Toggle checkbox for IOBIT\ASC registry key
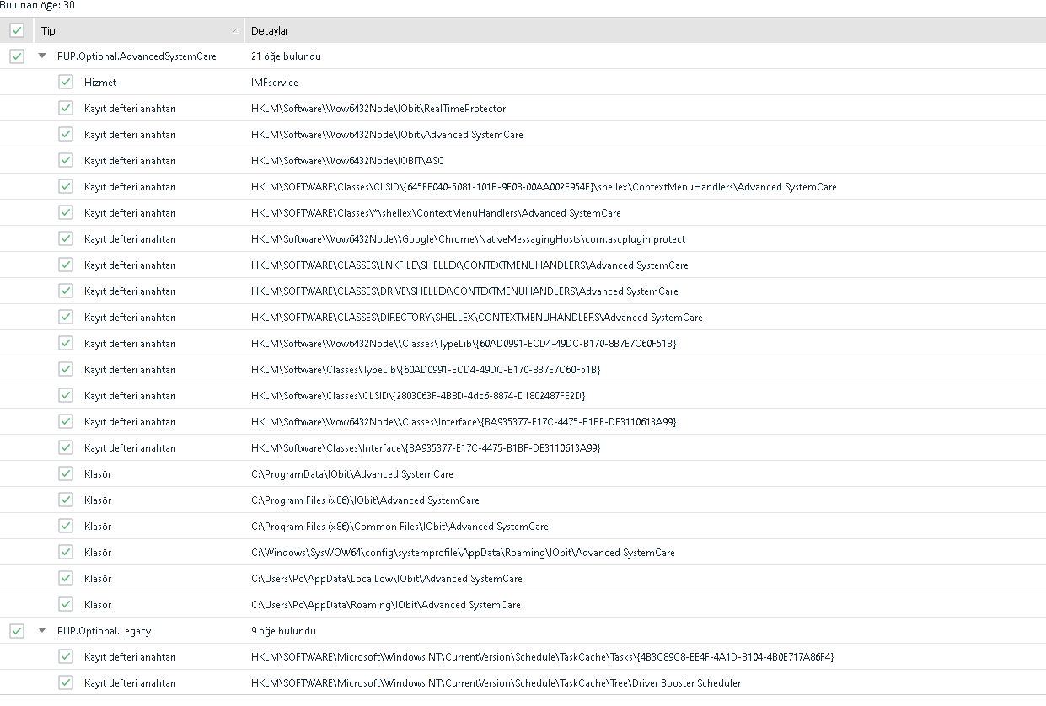The height and width of the screenshot is (706, 1046). coord(66,161)
